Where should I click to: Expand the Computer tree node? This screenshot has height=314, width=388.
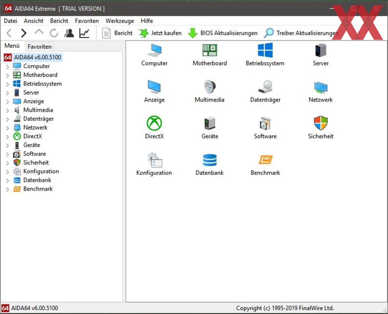click(x=8, y=67)
